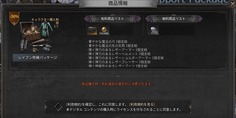Click the キャラクター購入制限 1/1 label
236x118 pixels.
[x=45, y=23]
